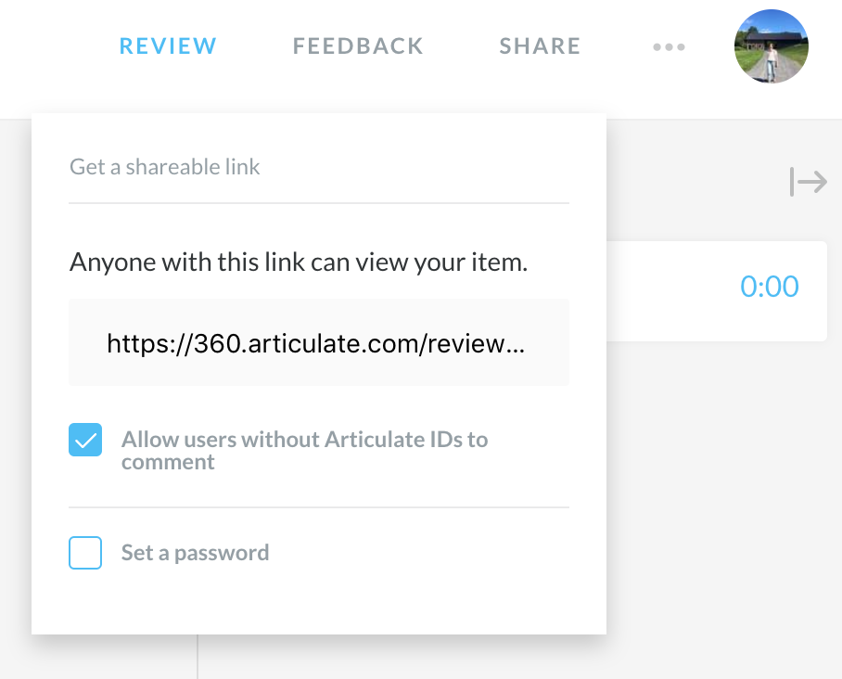Image resolution: width=842 pixels, height=679 pixels.
Task: Disable commenting for users without Articulate IDs
Action: 85,440
